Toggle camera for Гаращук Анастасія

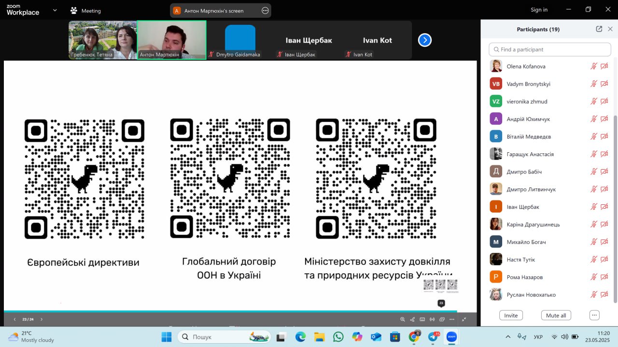point(604,154)
